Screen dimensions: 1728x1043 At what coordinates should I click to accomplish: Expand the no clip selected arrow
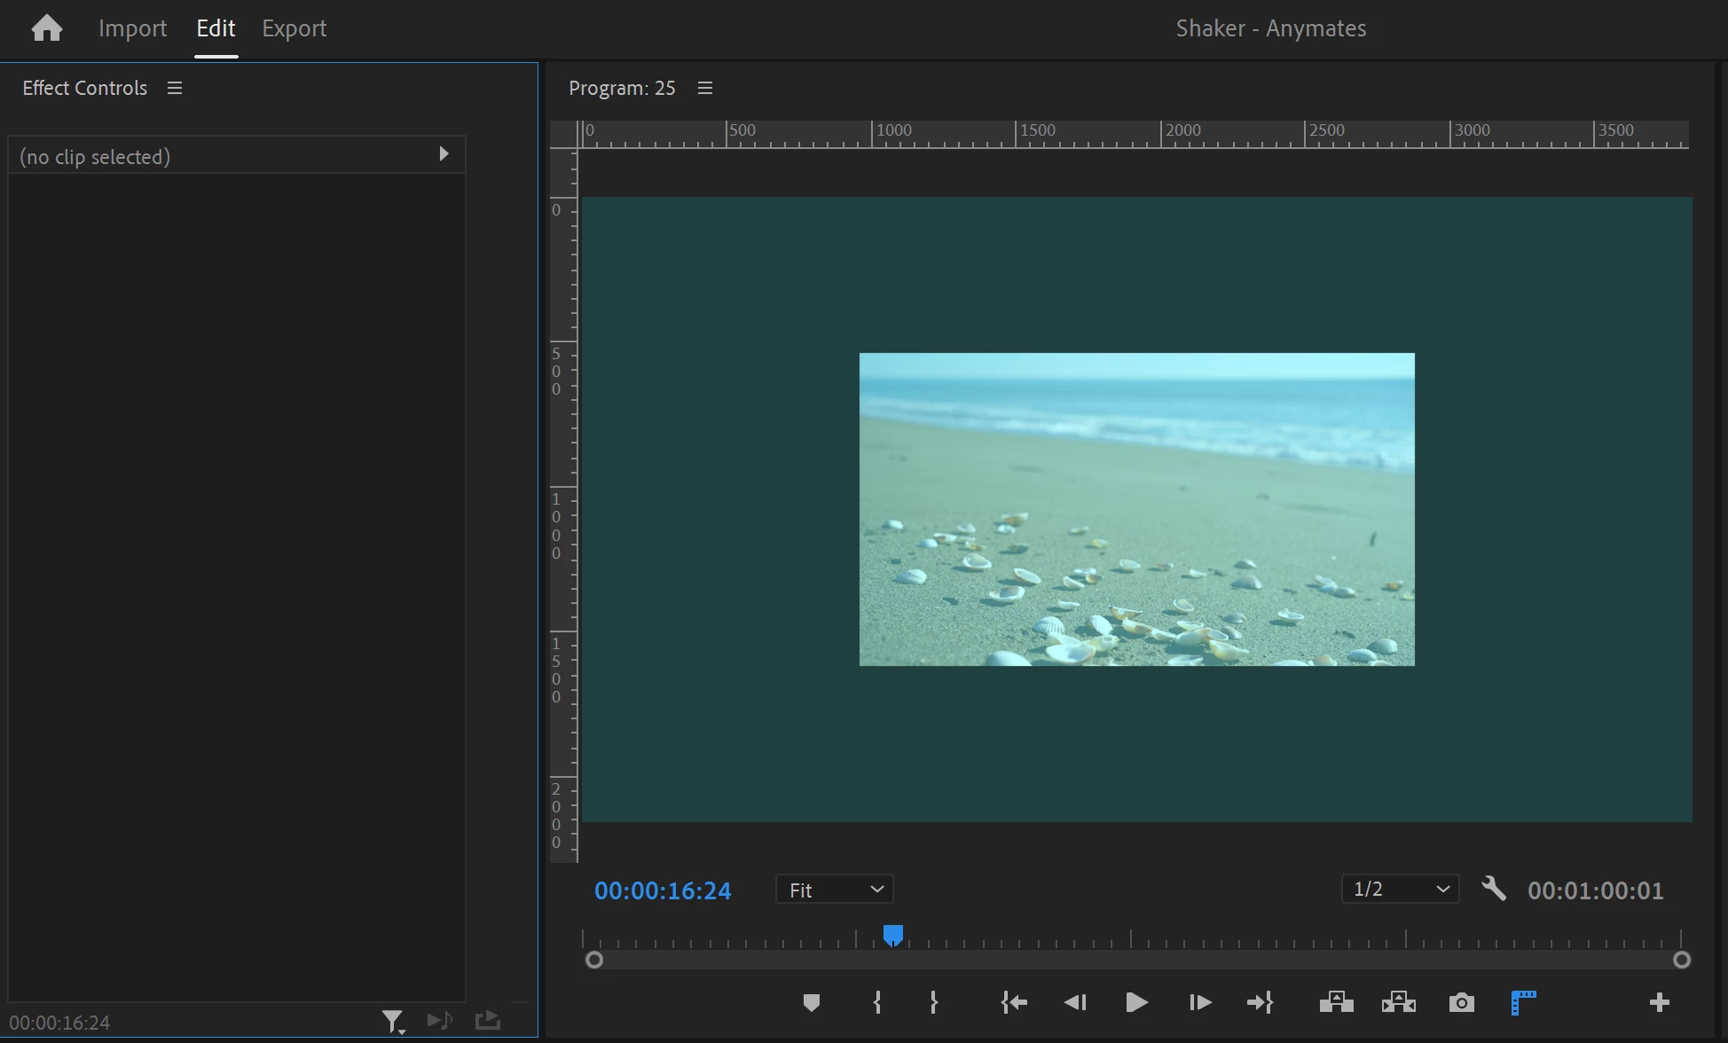coord(444,154)
